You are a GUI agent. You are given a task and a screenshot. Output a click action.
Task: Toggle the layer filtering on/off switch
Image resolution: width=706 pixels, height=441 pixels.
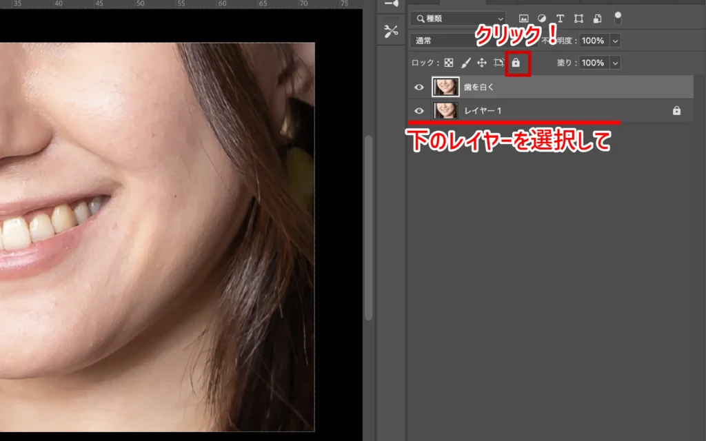coord(618,17)
